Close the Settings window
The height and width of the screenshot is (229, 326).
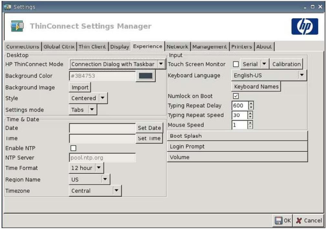tap(320, 7)
